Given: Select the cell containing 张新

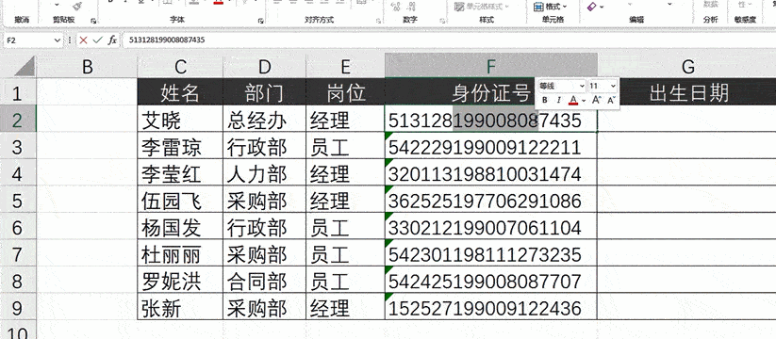Looking at the screenshot, I should 180,306.
